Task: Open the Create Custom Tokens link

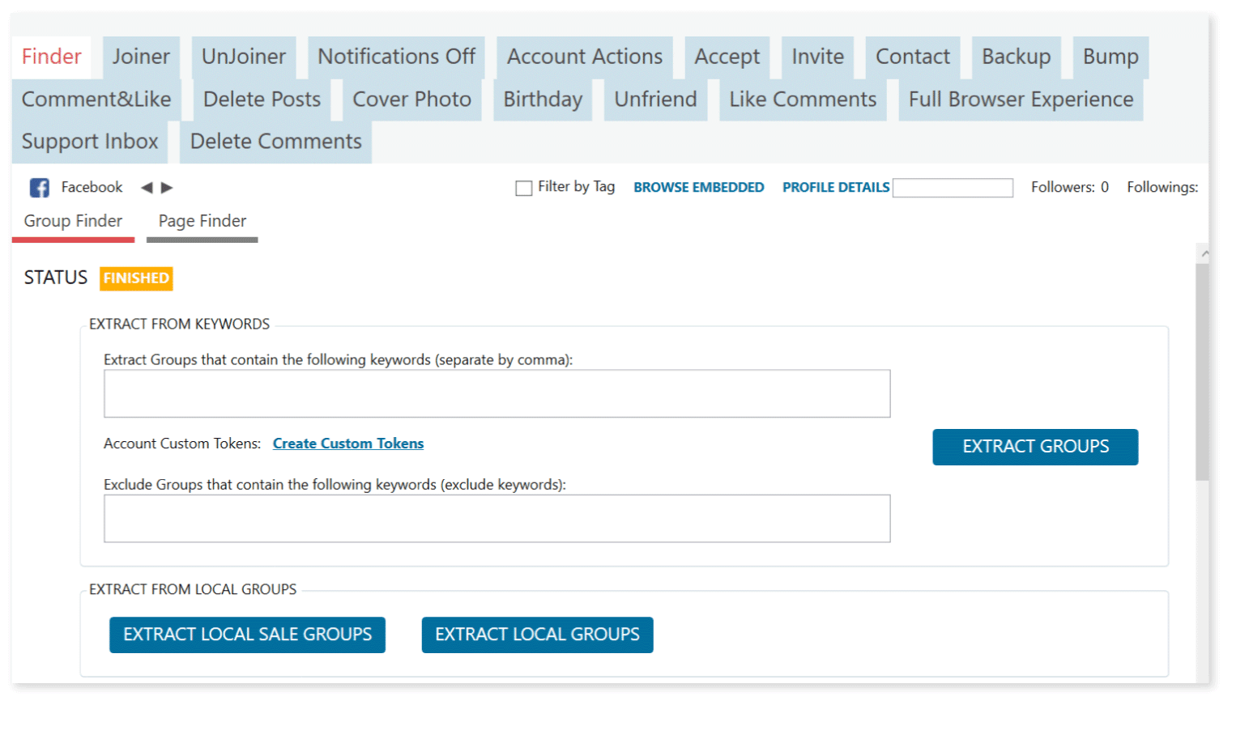Action: coord(348,444)
